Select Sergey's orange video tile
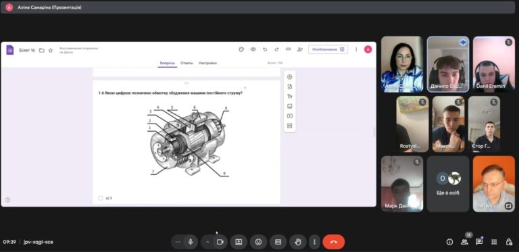The width and height of the screenshot is (519, 252). point(493,184)
